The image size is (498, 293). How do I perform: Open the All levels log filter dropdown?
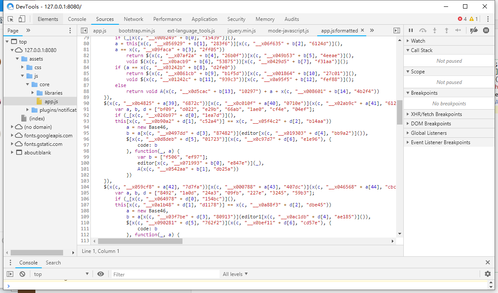tap(235, 274)
